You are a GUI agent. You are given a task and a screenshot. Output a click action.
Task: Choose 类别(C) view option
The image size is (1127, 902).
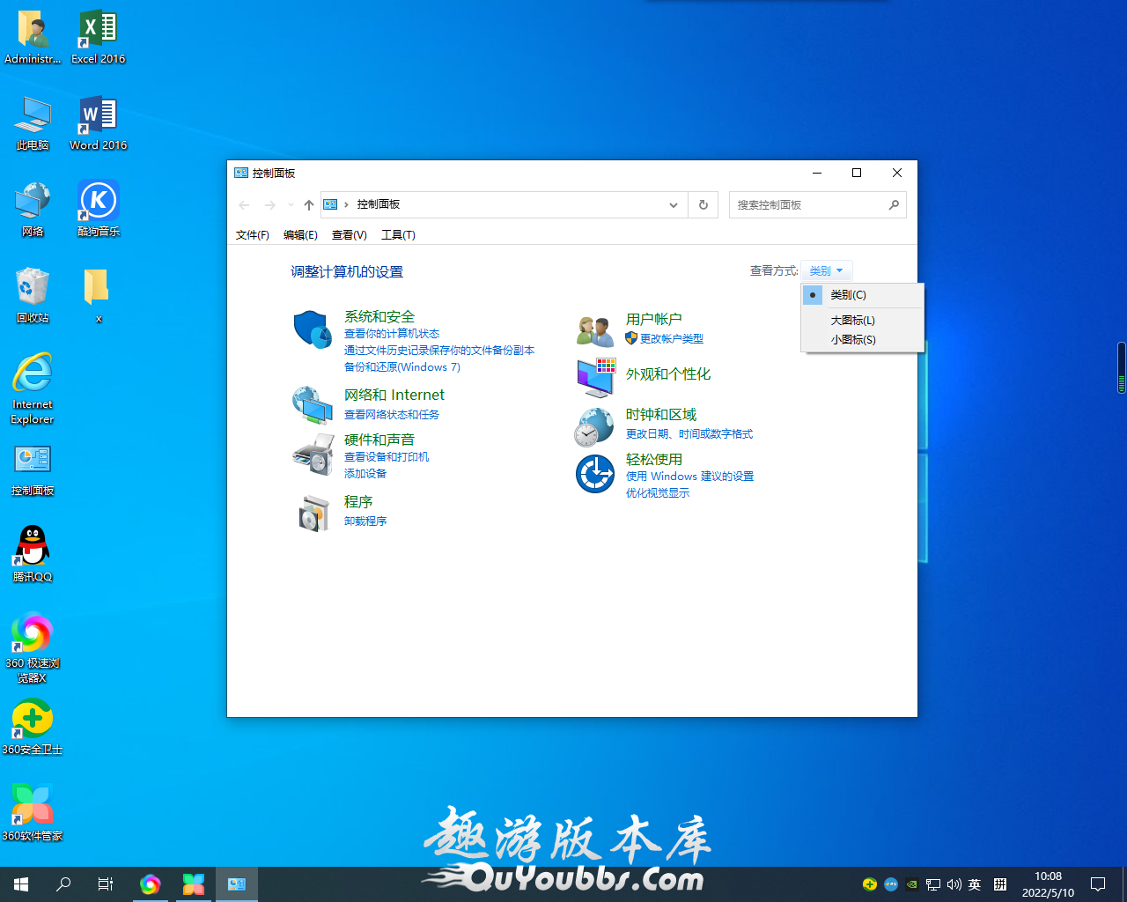[x=863, y=295]
